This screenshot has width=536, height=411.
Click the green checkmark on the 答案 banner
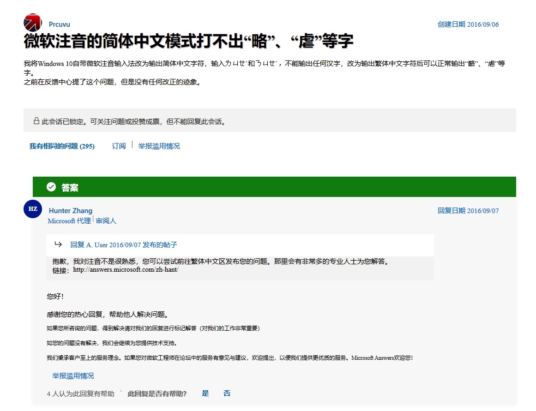(x=51, y=187)
